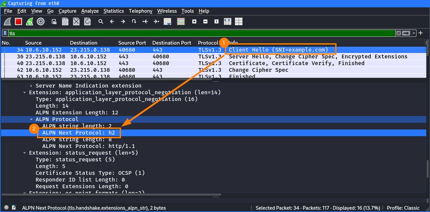Screen dimensions: 430x212
Task: Expand Server Name Indication extension
Action: [x=31, y=86]
